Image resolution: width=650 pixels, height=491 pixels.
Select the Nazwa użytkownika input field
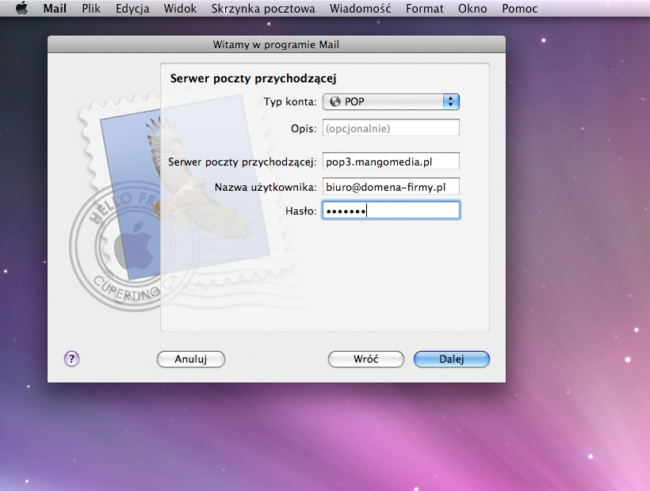pyautogui.click(x=391, y=187)
